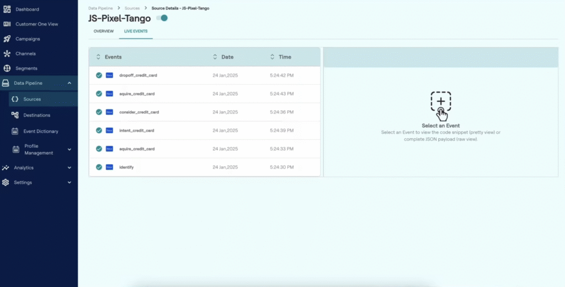Collapse the Data Pipeline menu

point(69,83)
